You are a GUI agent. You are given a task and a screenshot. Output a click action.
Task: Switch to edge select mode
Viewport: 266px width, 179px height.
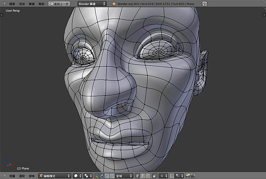click(142, 175)
